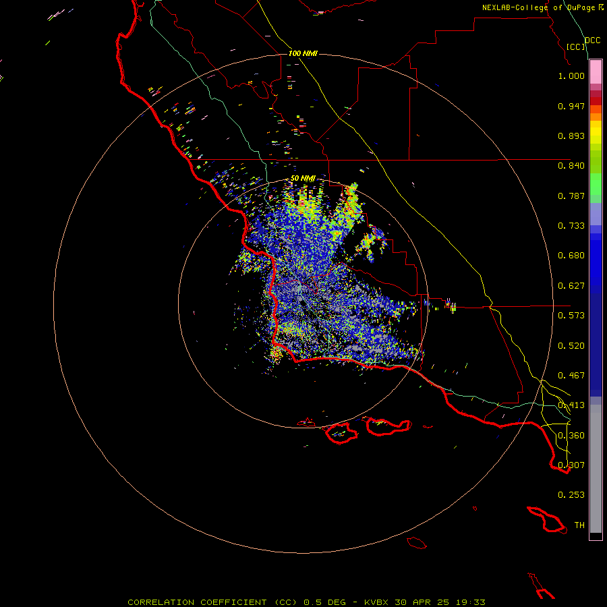Screen dimensions: 607x607
Task: Pick the yellow segment of the color scale
Action: 596,132
